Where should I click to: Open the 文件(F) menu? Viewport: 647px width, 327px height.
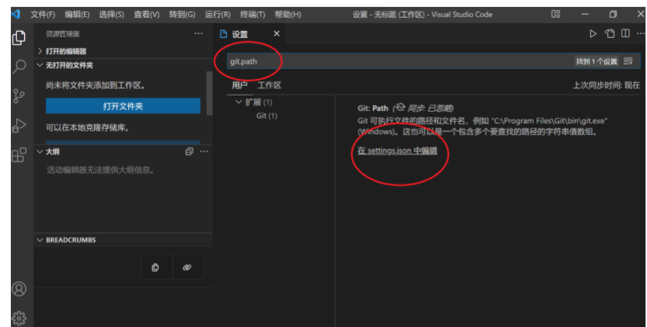tap(43, 15)
